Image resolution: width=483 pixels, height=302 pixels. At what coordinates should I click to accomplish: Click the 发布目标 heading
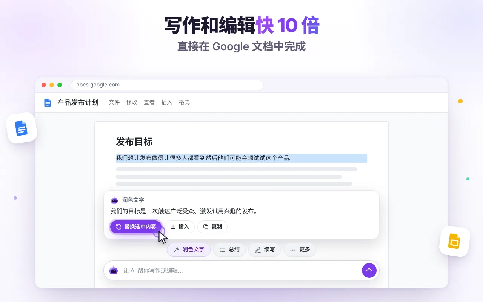point(134,142)
